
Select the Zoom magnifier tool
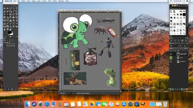[x=17, y=11]
